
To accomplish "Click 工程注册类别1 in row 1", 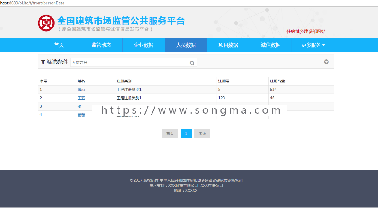I will 129,90.
